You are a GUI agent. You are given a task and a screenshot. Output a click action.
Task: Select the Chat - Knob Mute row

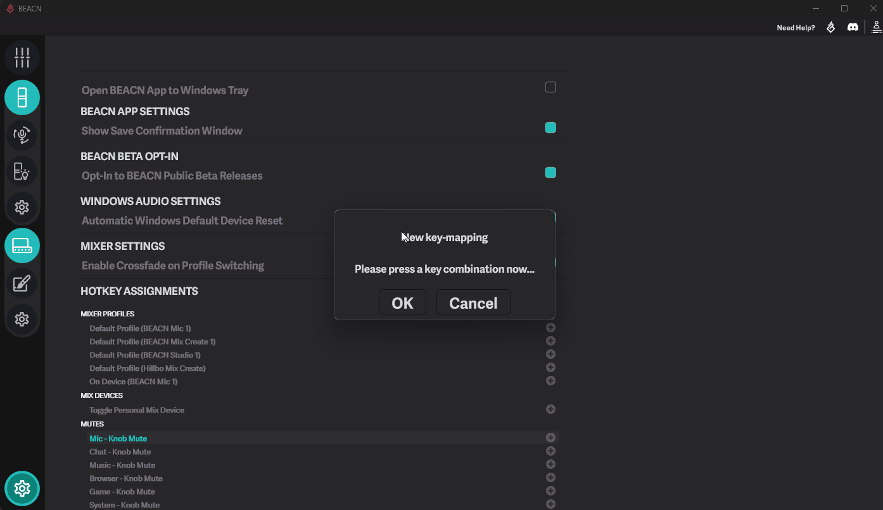[x=323, y=452]
